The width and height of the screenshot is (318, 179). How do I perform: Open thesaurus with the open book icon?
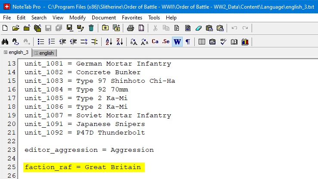(x=234, y=42)
